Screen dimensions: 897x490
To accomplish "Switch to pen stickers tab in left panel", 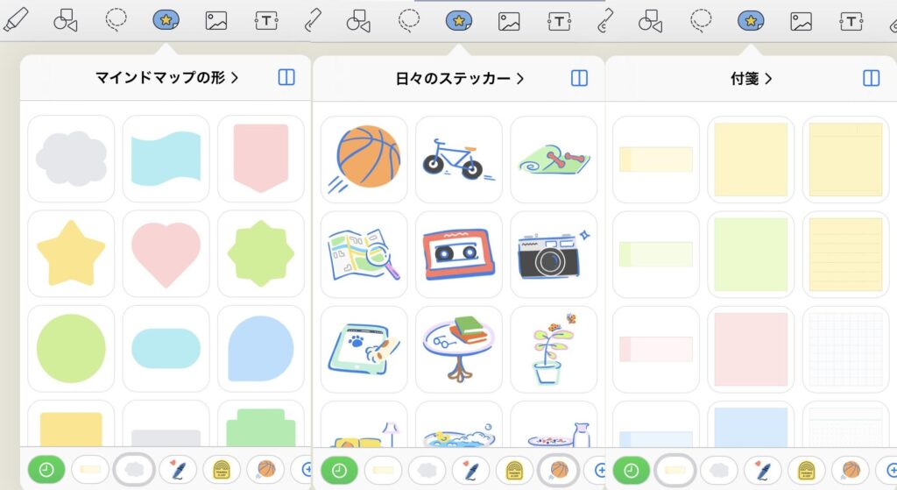I will click(x=178, y=470).
